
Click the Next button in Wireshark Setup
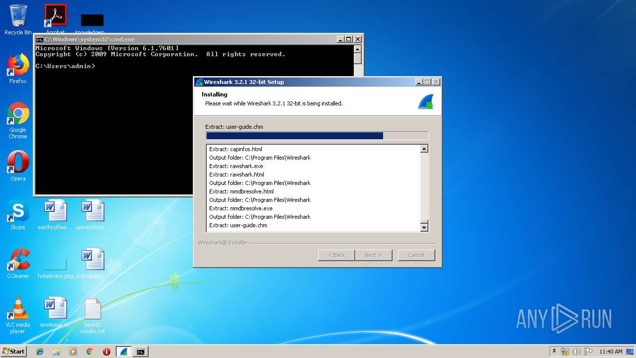(x=374, y=255)
